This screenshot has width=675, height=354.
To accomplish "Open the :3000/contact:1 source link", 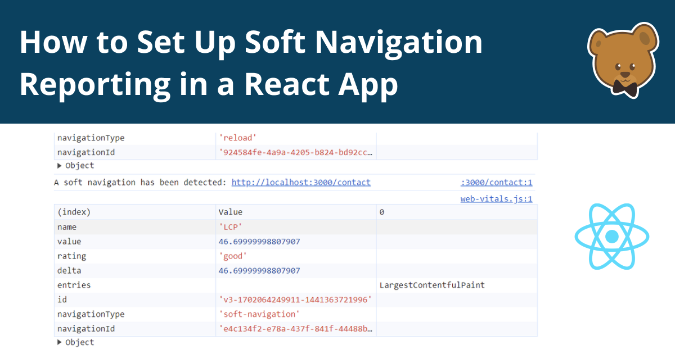I will click(x=496, y=183).
